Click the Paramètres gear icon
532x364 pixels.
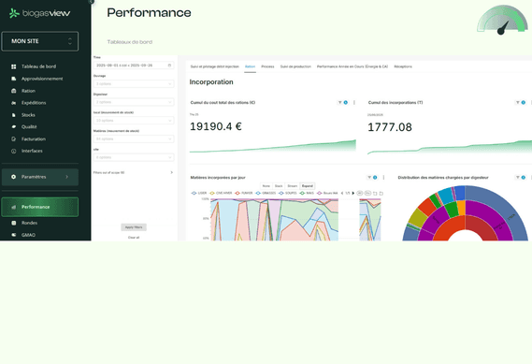pyautogui.click(x=14, y=177)
